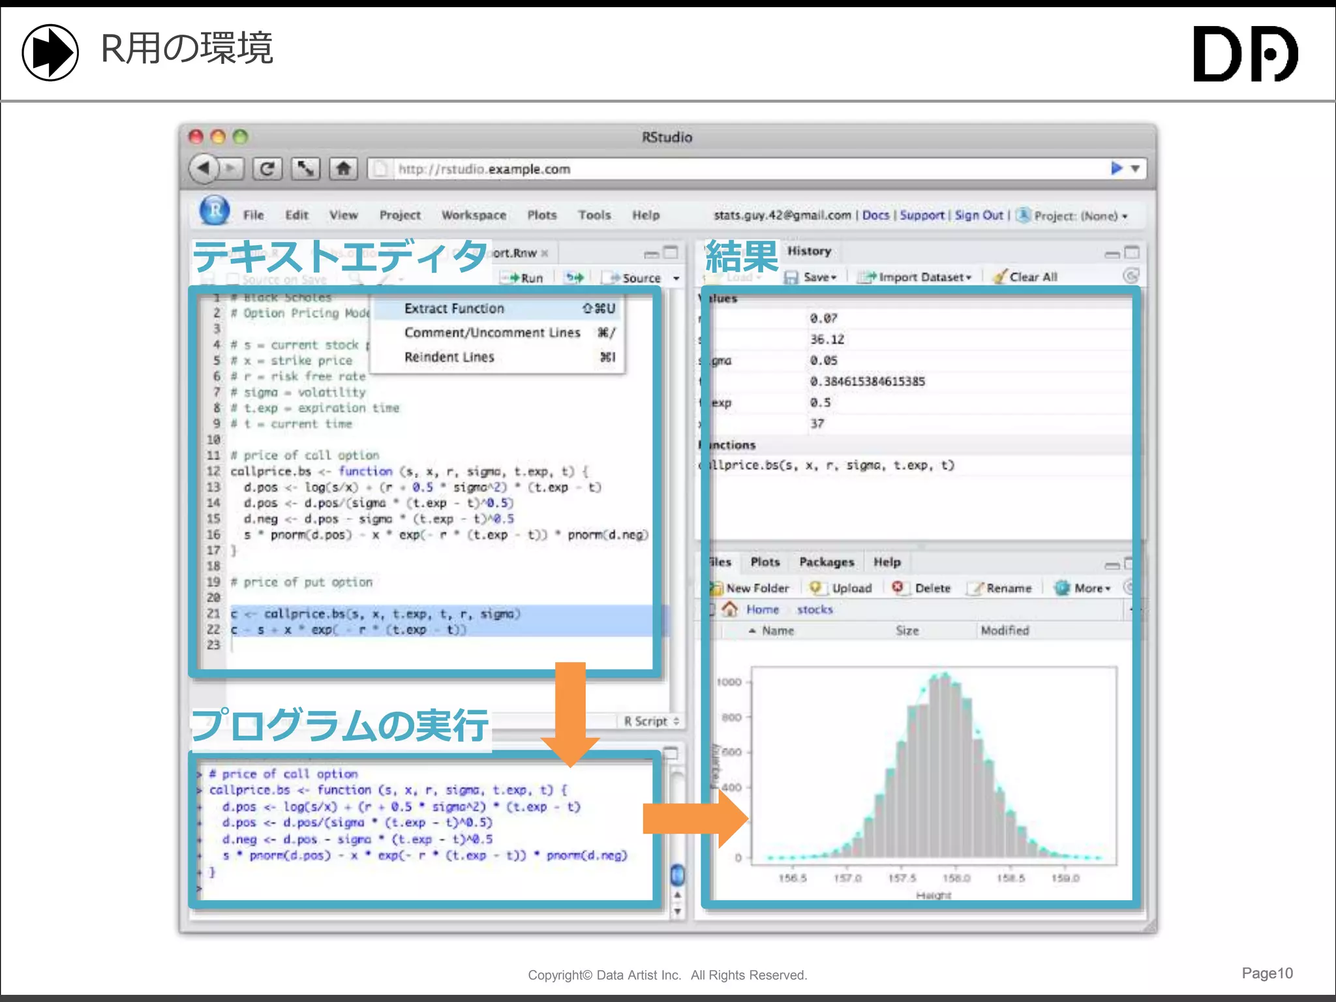Click the browser back arrow button
This screenshot has width=1336, height=1002.
point(204,169)
